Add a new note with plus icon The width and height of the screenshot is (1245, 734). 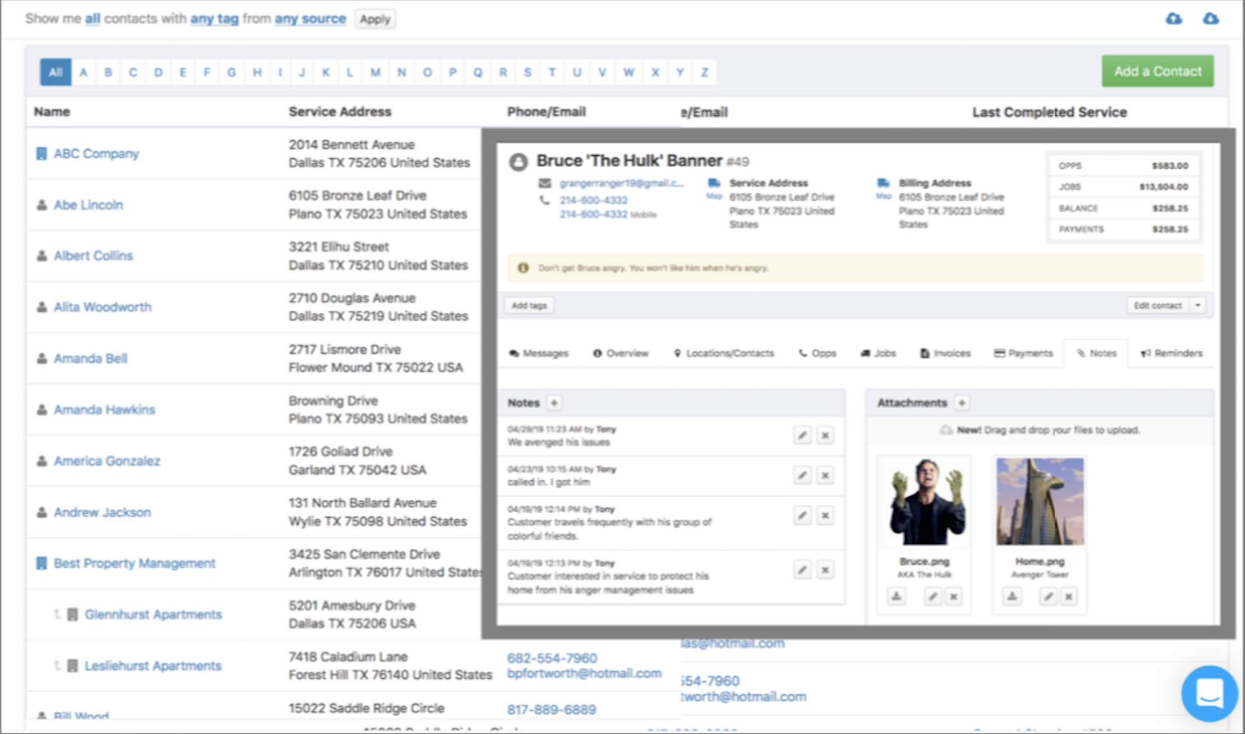[554, 403]
